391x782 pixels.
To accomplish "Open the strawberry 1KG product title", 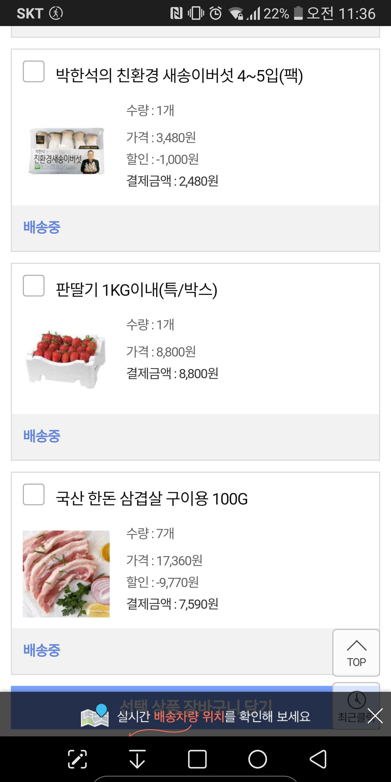I will click(137, 290).
